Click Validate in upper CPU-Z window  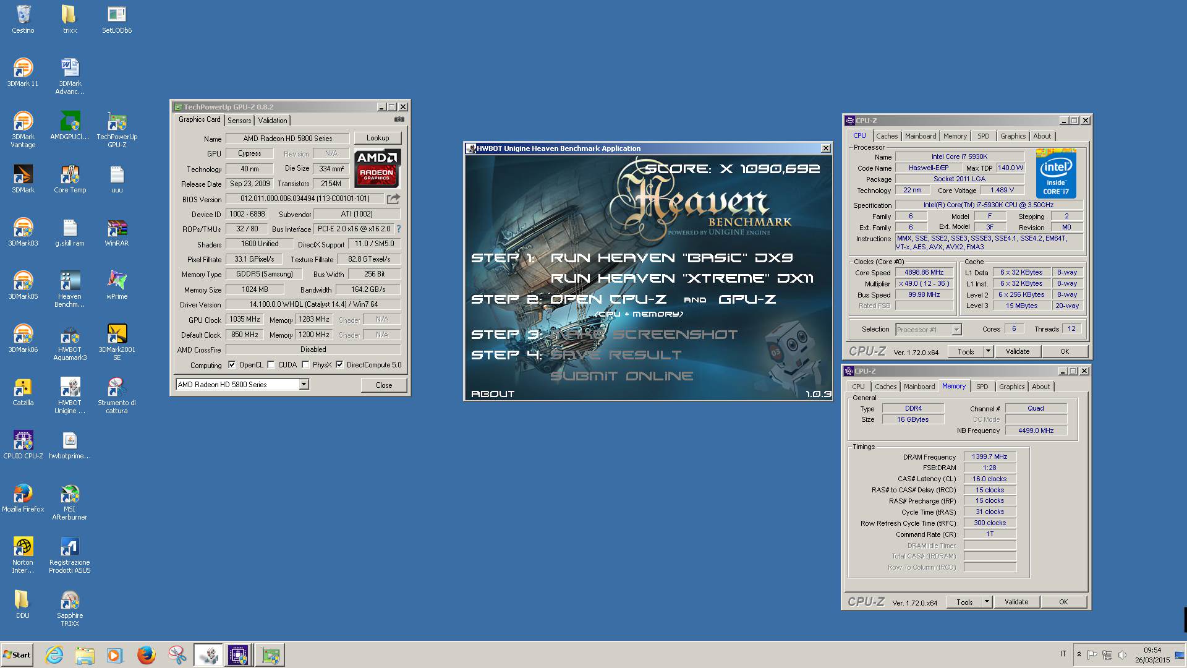(x=1018, y=351)
